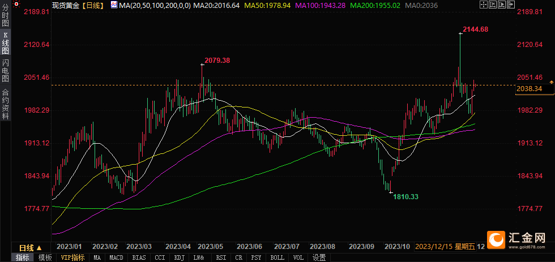Click the 2023/02 timeline label
Viewport: 555px width, 262px height.
105,246
